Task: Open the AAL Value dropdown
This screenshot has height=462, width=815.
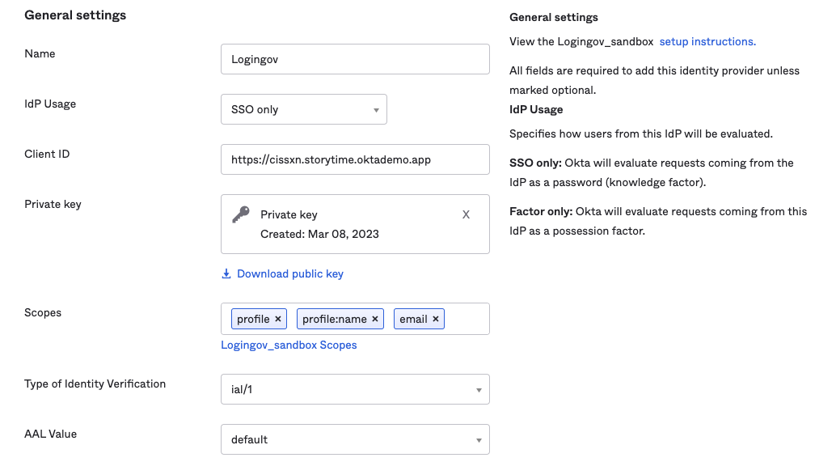Action: (x=355, y=439)
